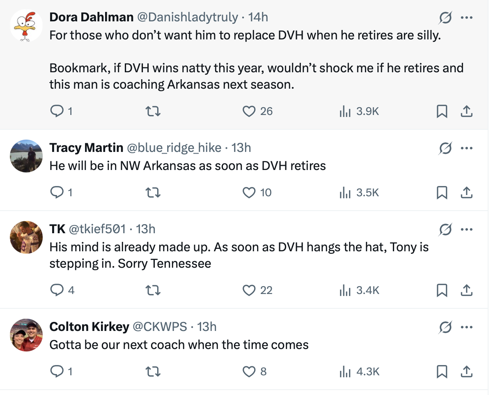Viewport: 491px width, 395px height.
Task: Click @tkief501 username handle
Action: coord(97,229)
